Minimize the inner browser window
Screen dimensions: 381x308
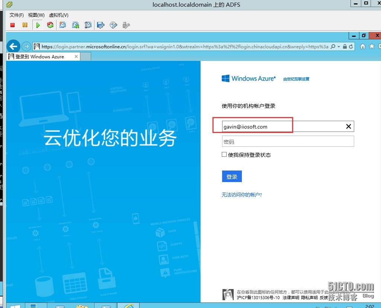(x=354, y=36)
